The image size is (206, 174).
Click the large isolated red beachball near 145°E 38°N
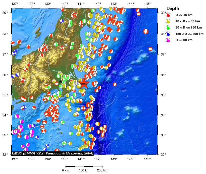click(146, 31)
